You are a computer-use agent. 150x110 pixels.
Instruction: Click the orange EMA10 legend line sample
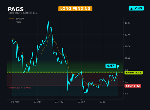tap(11, 19)
